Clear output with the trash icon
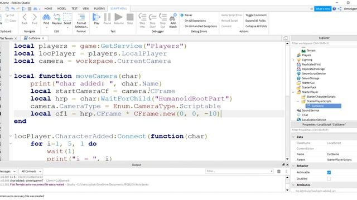 tap(279, 172)
